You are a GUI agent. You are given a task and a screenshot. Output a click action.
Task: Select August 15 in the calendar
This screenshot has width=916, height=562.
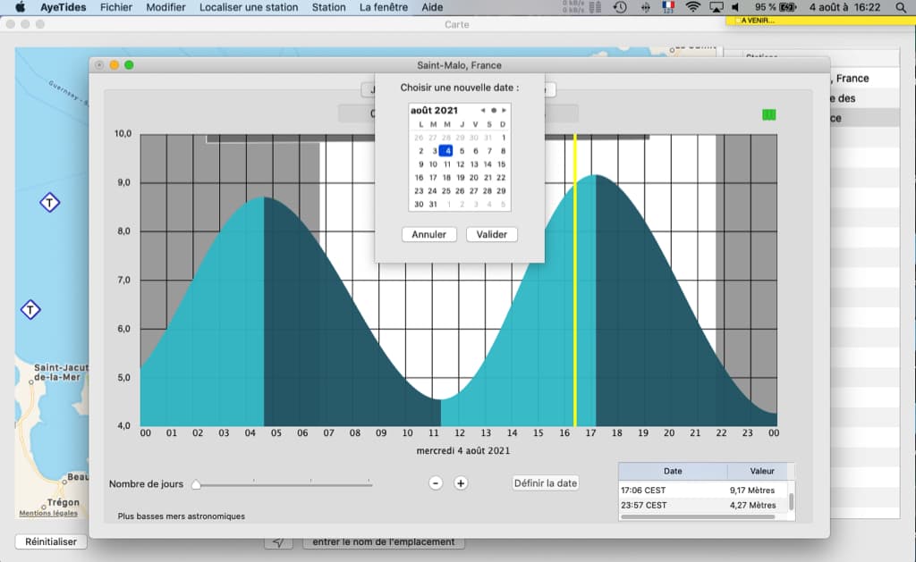click(x=501, y=164)
